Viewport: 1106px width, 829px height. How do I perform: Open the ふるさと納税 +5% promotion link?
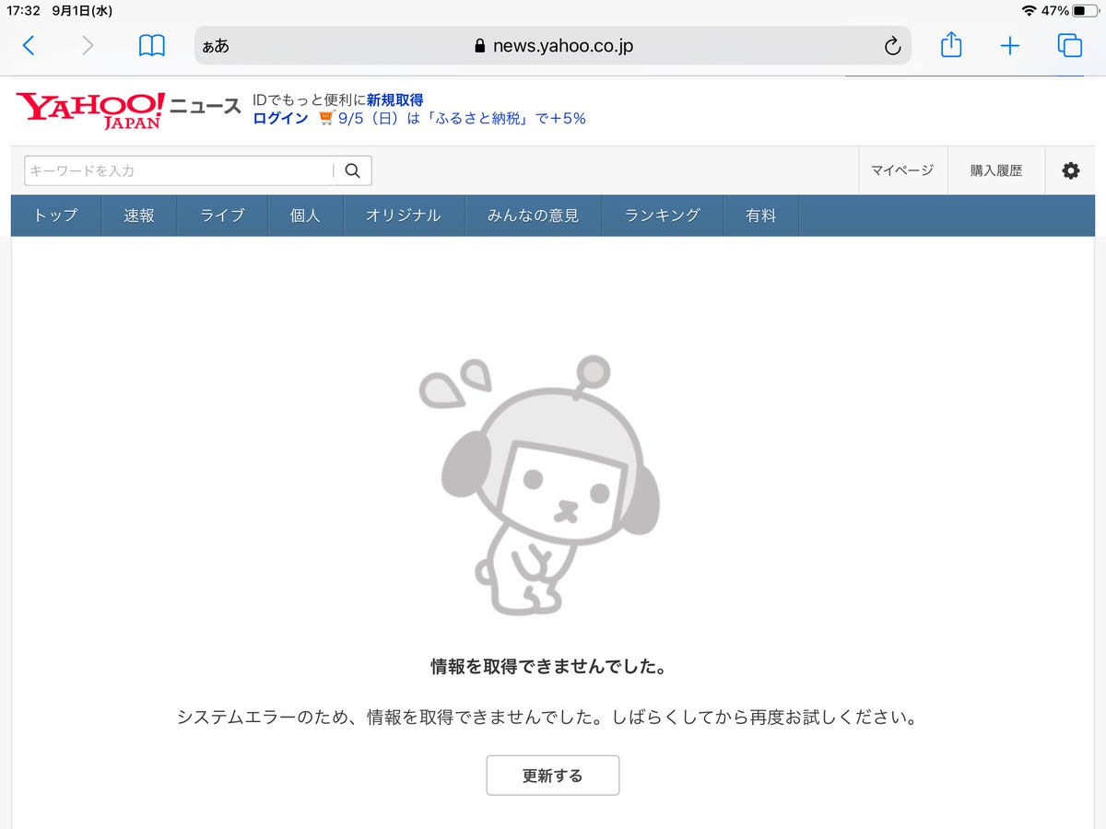pos(462,119)
